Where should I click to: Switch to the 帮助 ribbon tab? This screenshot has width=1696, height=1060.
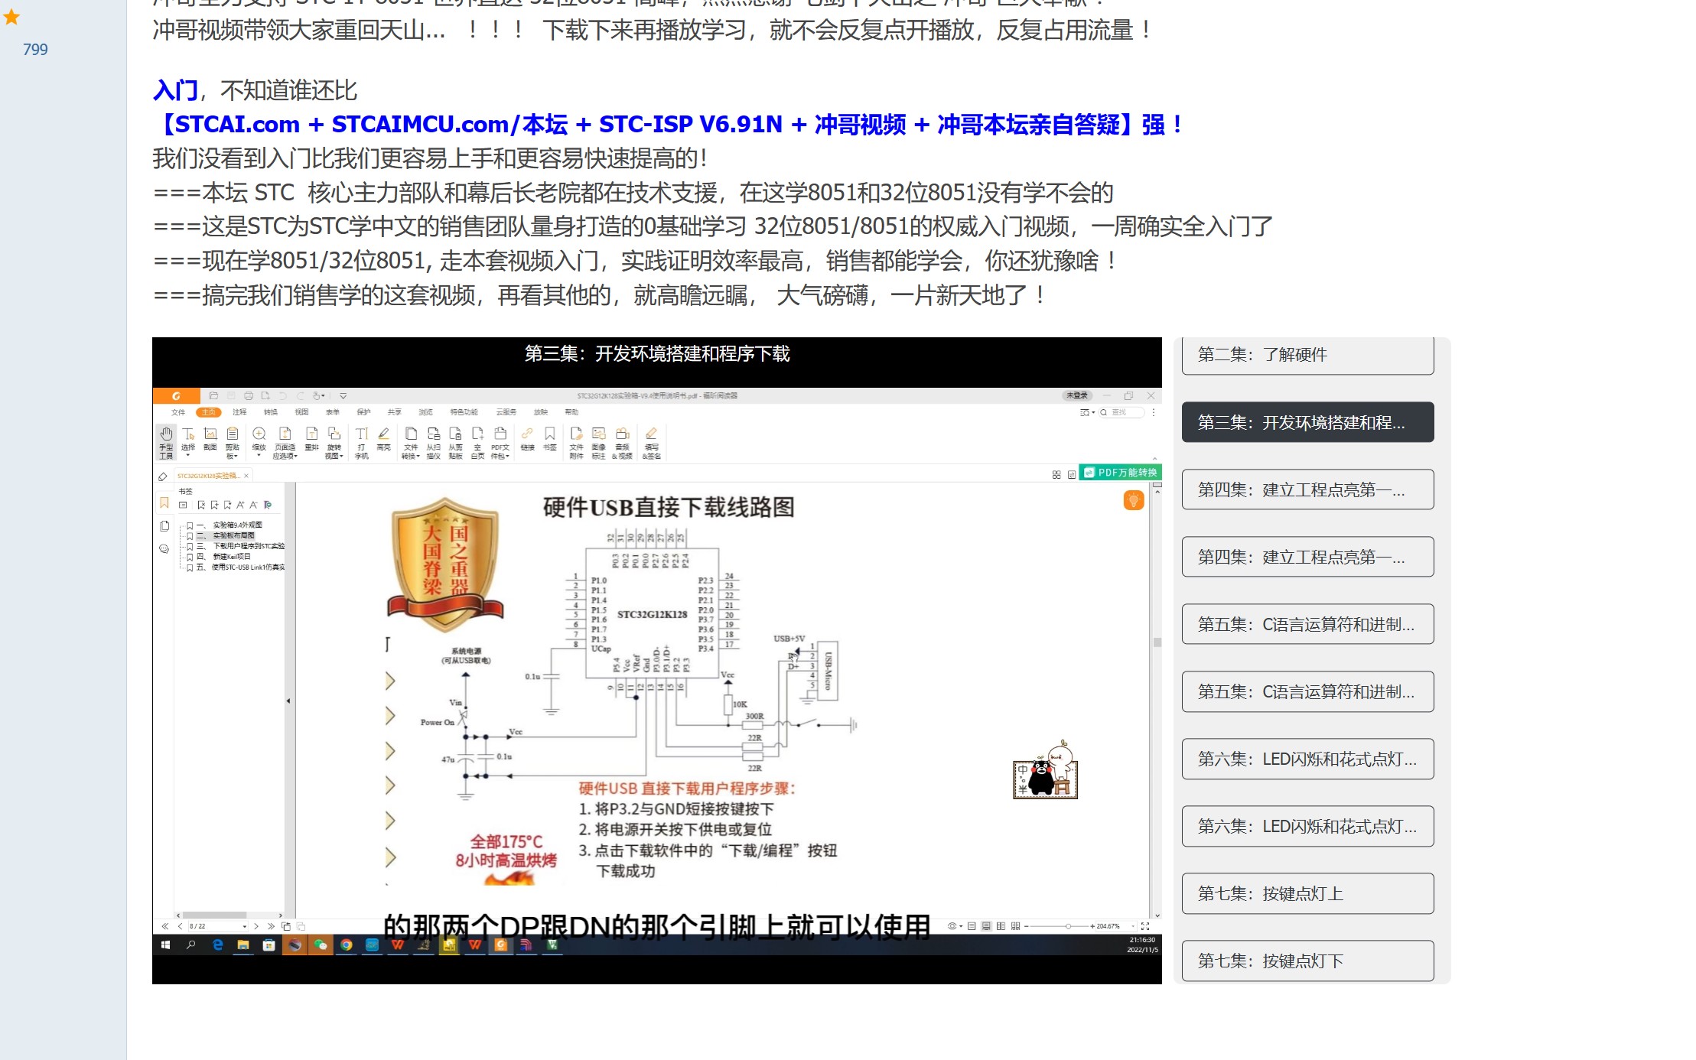(x=571, y=412)
